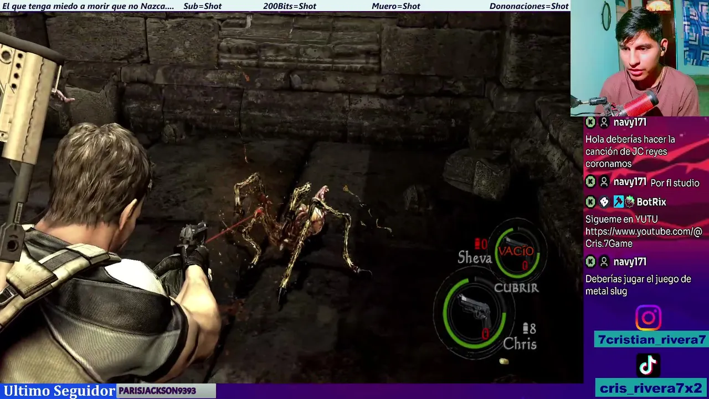Click the gold item on the floor

504,361
